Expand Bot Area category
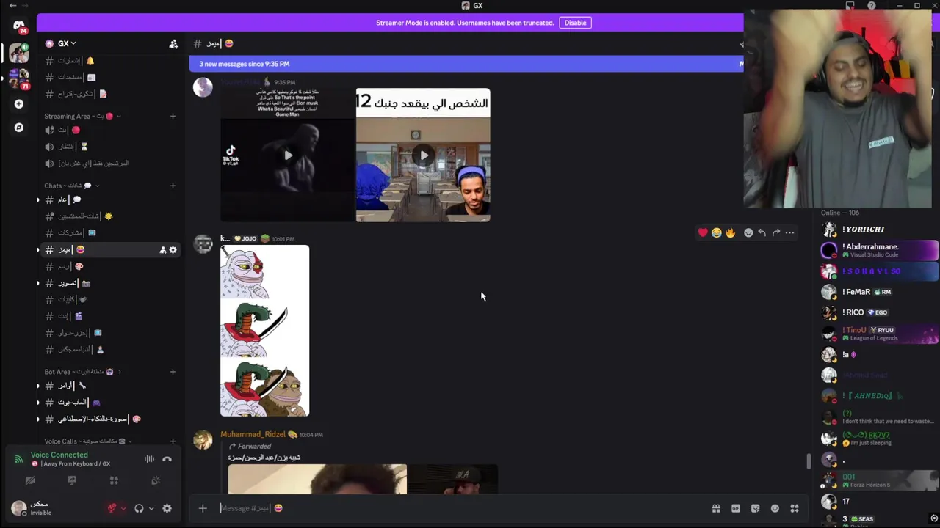 tap(82, 372)
